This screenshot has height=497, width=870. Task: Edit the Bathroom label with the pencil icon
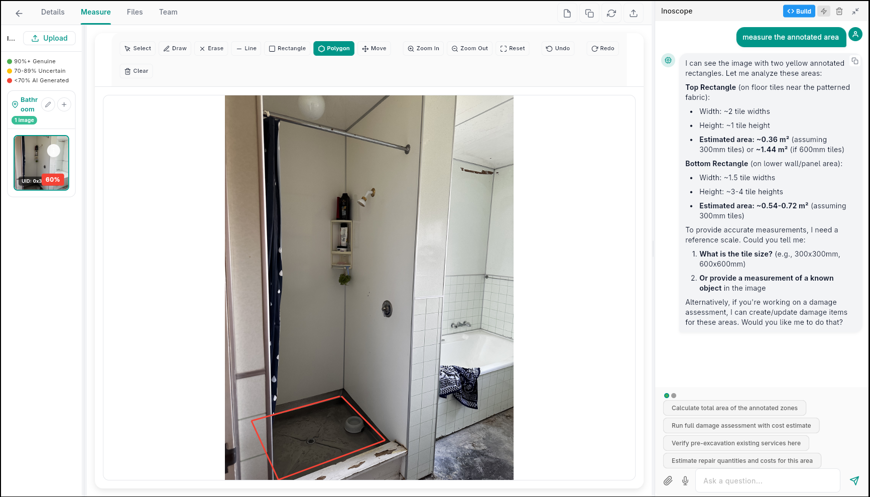[x=48, y=104]
